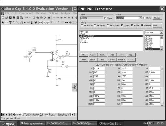Redo the action
This screenshot has height=126, width=166.
click(30, 18)
